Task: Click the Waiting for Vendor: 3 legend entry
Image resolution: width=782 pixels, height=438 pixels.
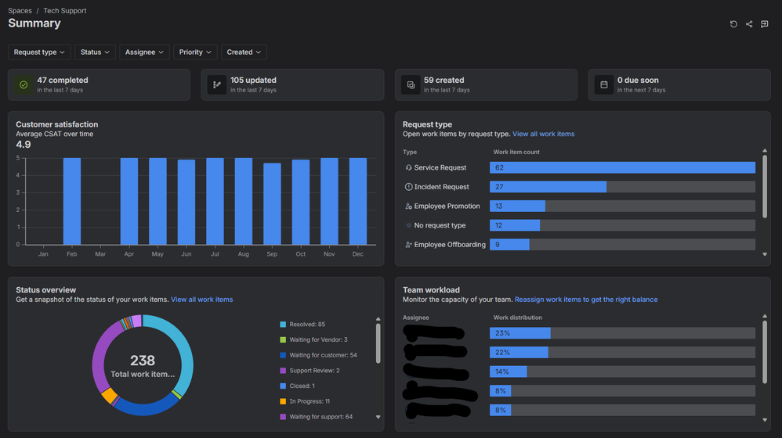Action: [313, 340]
